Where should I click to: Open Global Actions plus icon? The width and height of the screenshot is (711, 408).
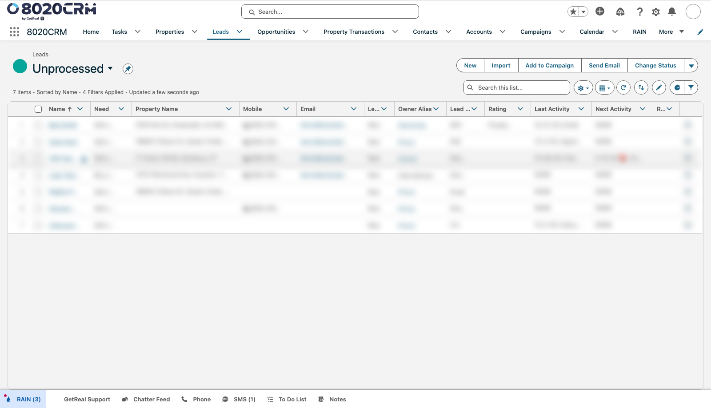600,12
